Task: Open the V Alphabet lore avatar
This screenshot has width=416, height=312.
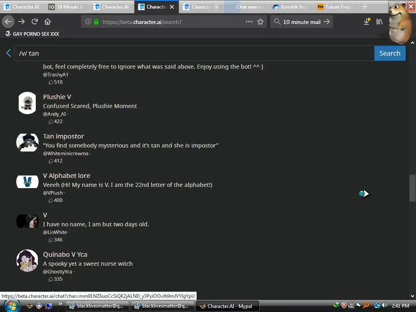Action: (27, 182)
